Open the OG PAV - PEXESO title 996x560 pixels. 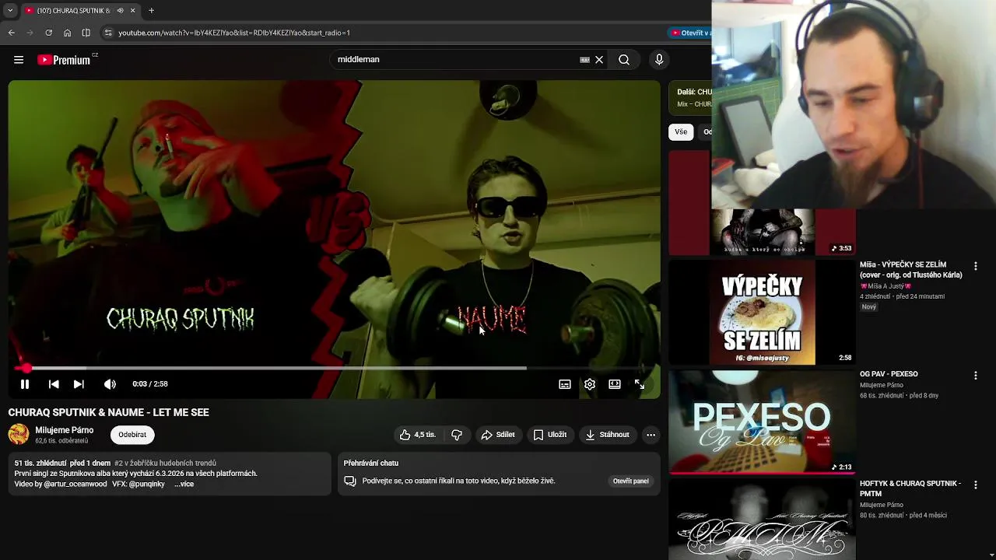click(889, 374)
